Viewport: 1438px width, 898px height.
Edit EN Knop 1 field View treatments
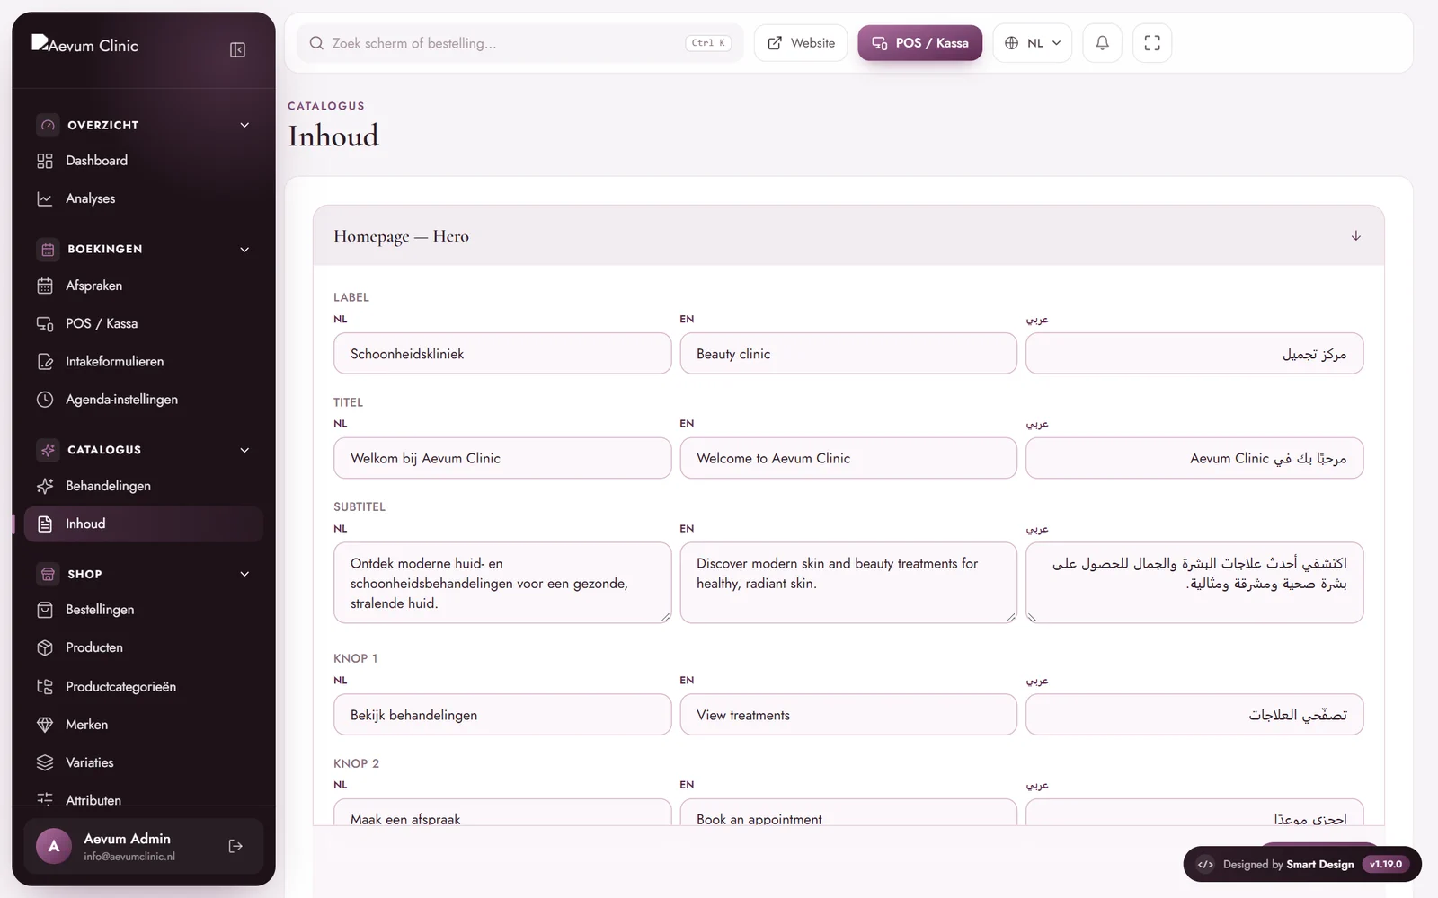coord(848,715)
